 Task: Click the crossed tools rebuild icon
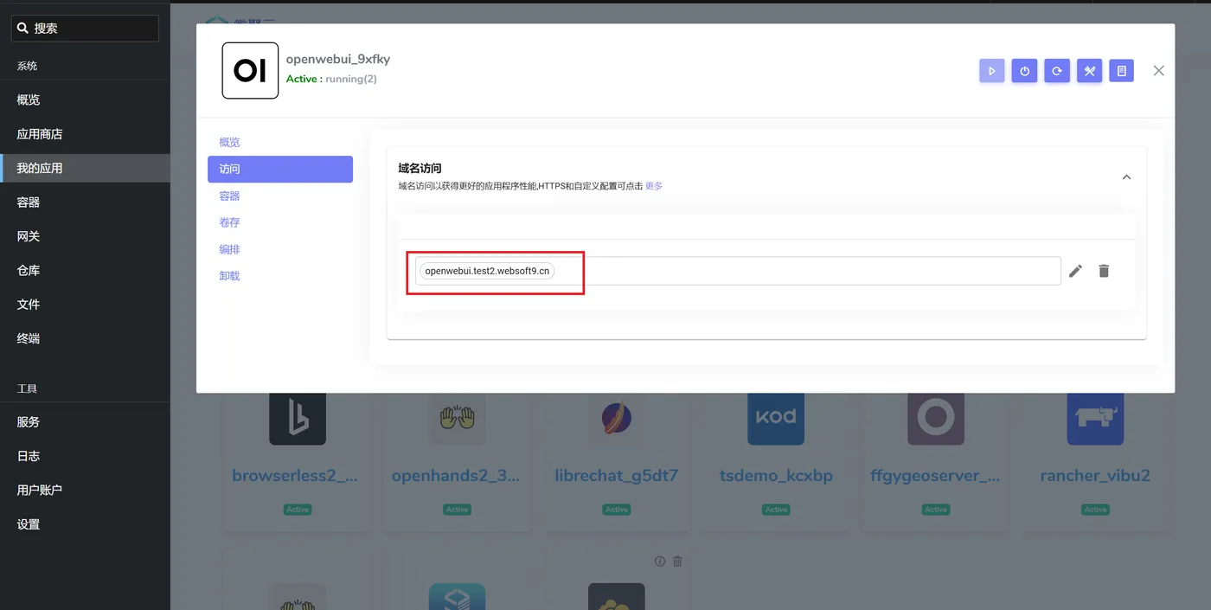pos(1089,71)
